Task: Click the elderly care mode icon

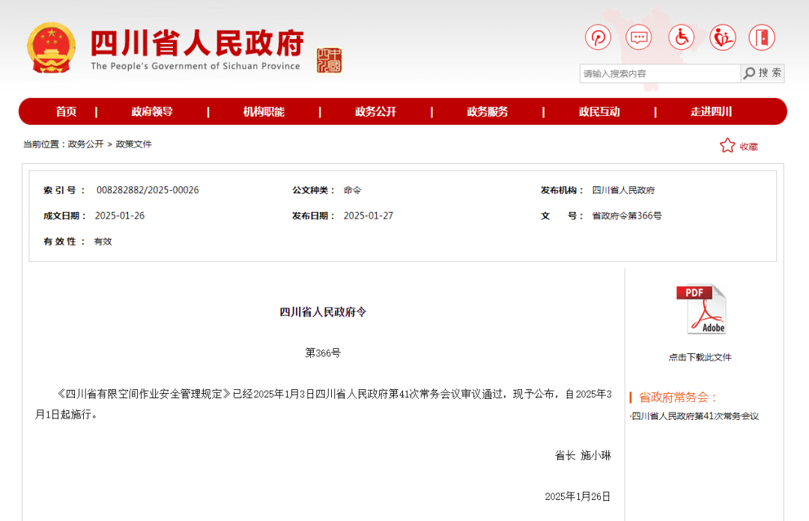Action: click(x=722, y=37)
